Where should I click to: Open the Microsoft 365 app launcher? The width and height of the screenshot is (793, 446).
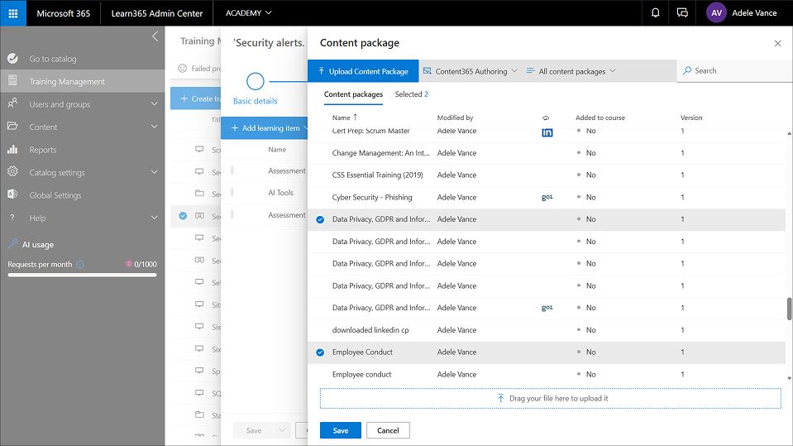click(13, 13)
